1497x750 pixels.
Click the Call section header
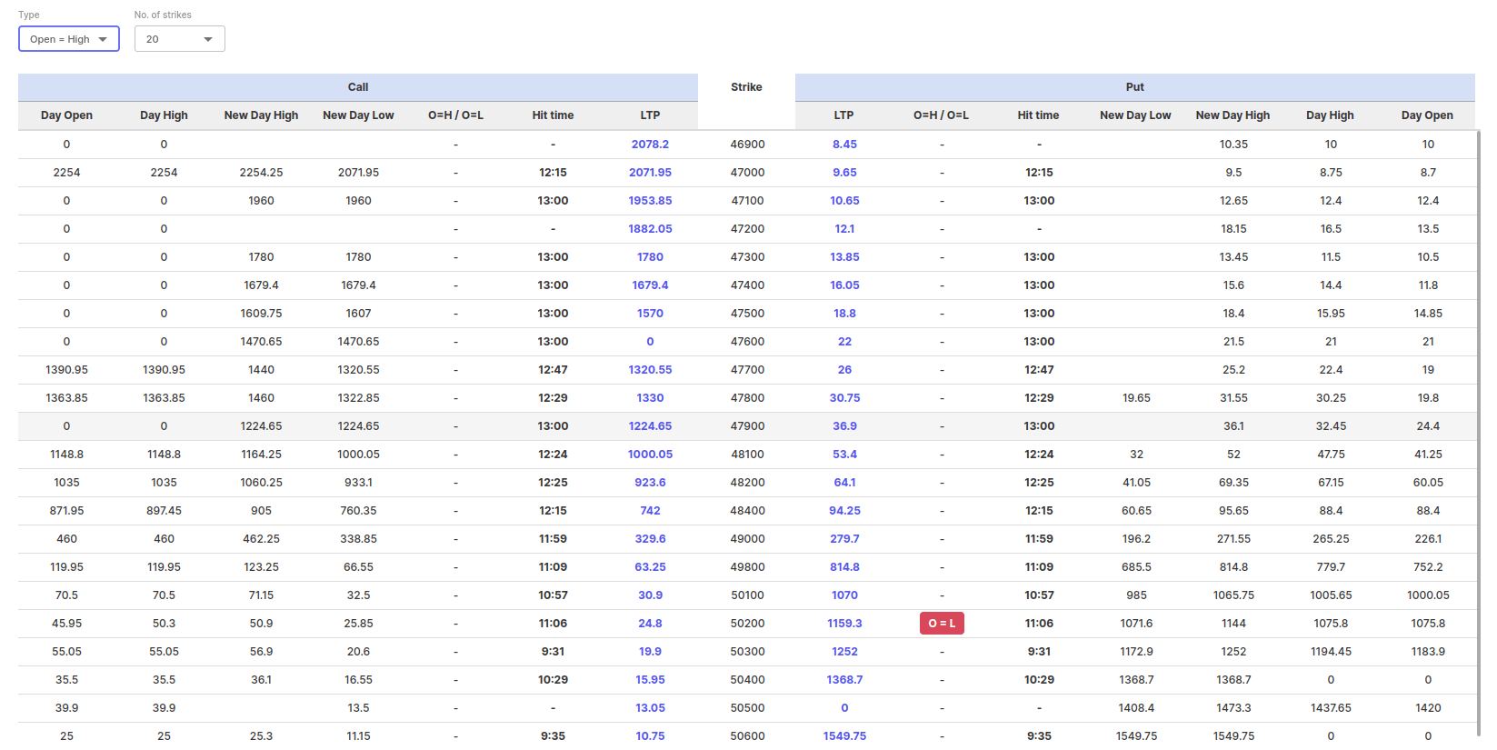358,87
